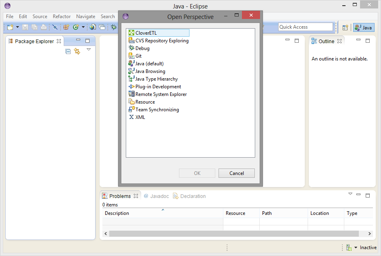Viewport: 381px width, 256px height.
Task: Open the Source menu
Action: click(40, 17)
